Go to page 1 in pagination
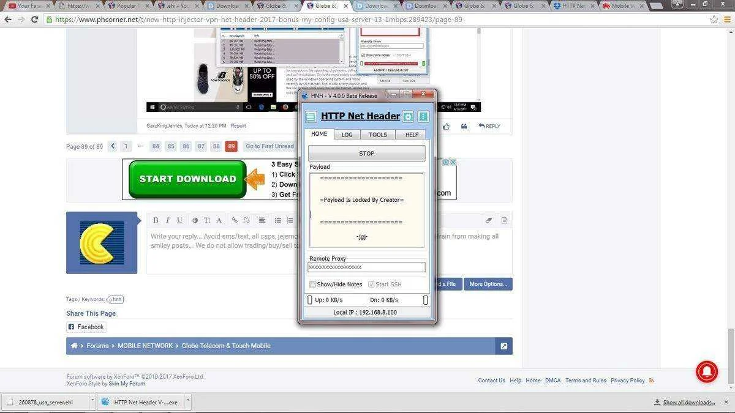Viewport: 735px width, 413px height. pyautogui.click(x=126, y=146)
